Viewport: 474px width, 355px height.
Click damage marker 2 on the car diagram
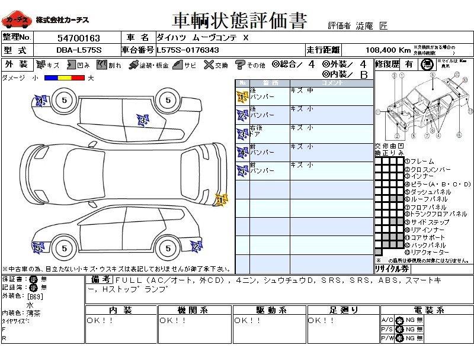point(196,246)
